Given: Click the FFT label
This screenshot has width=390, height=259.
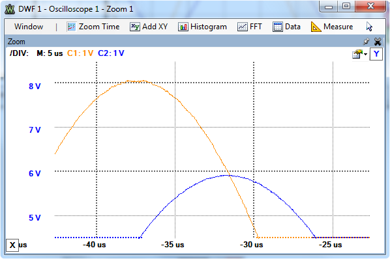Looking at the screenshot, I should (256, 27).
